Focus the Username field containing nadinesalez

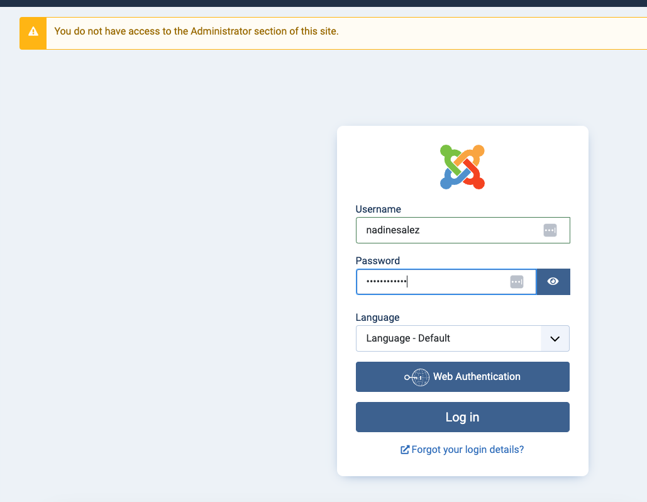463,230
